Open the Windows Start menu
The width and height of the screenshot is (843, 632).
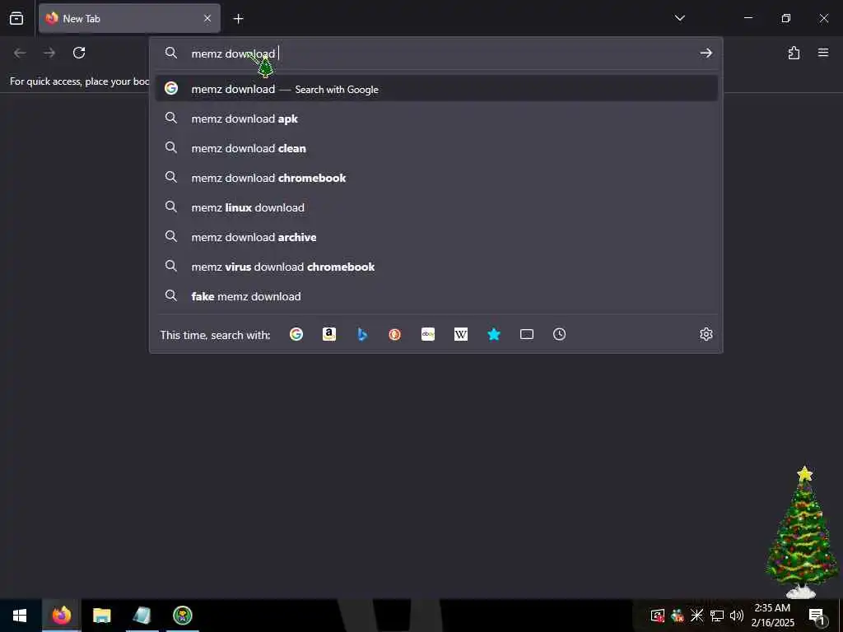(20, 616)
